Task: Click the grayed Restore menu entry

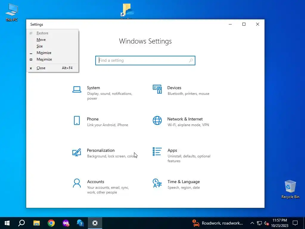Action: point(52,33)
